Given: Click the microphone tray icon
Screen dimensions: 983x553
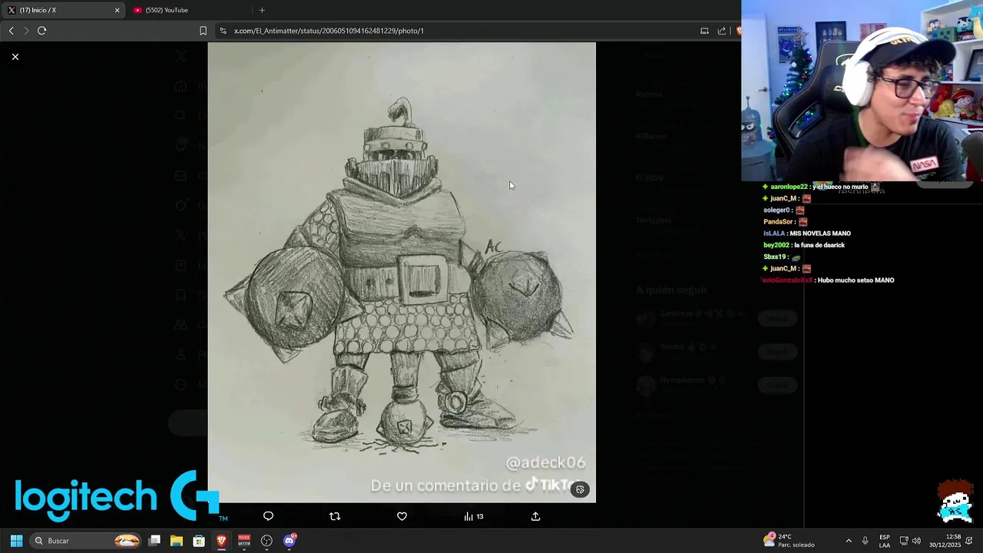Looking at the screenshot, I should click(866, 541).
